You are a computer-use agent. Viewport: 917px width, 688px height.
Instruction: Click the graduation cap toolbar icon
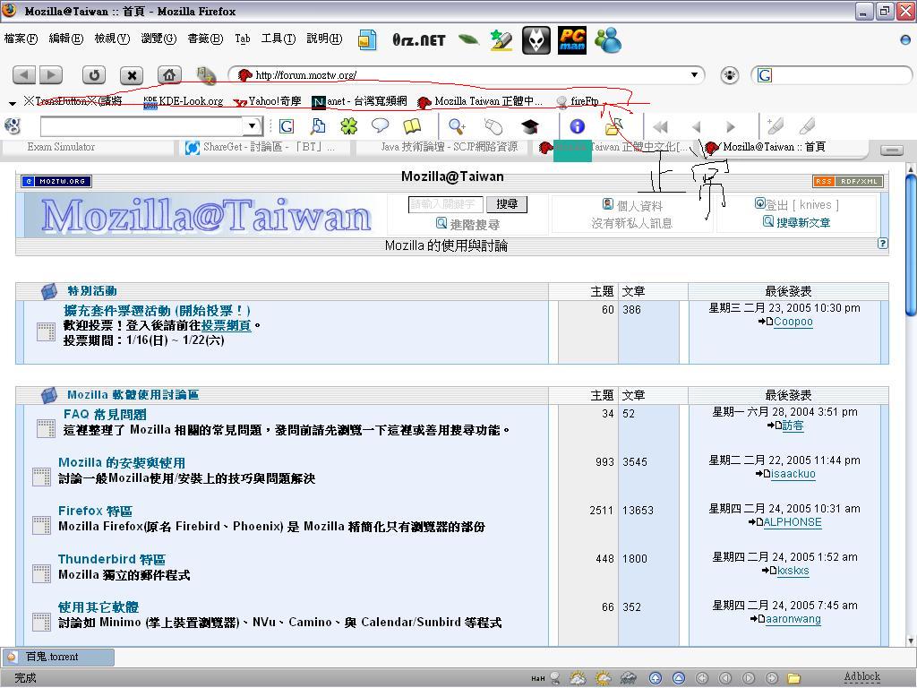pyautogui.click(x=530, y=126)
